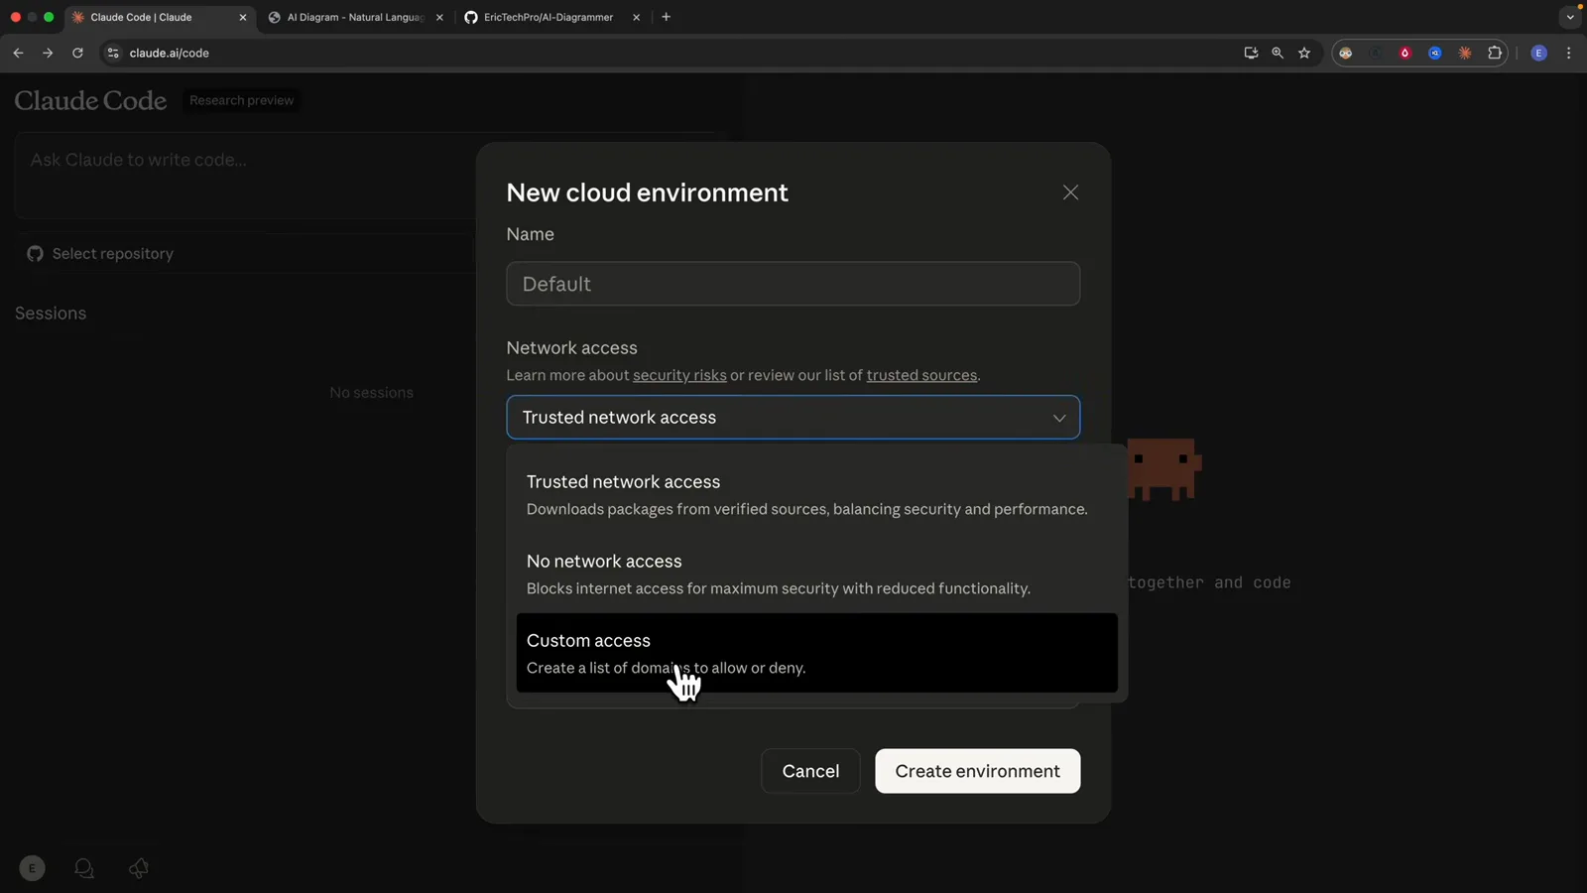Open the security risks link

[x=679, y=375]
